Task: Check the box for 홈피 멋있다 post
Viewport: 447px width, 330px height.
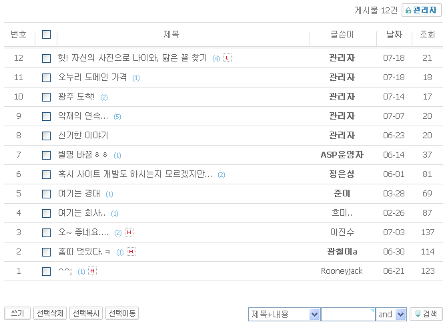Action: pyautogui.click(x=46, y=252)
